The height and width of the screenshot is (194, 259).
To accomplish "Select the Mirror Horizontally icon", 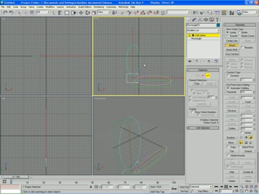I will (241, 143).
